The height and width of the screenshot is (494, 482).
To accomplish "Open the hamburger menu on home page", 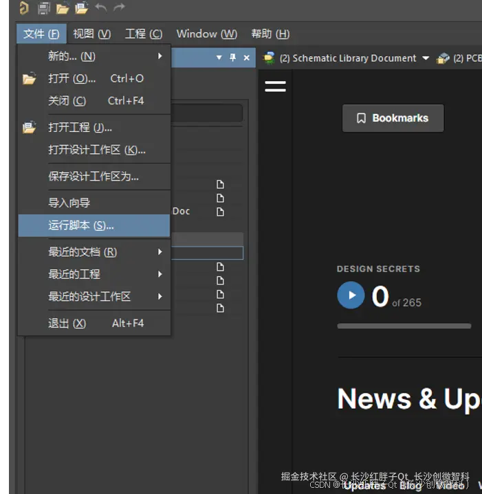I will [275, 87].
